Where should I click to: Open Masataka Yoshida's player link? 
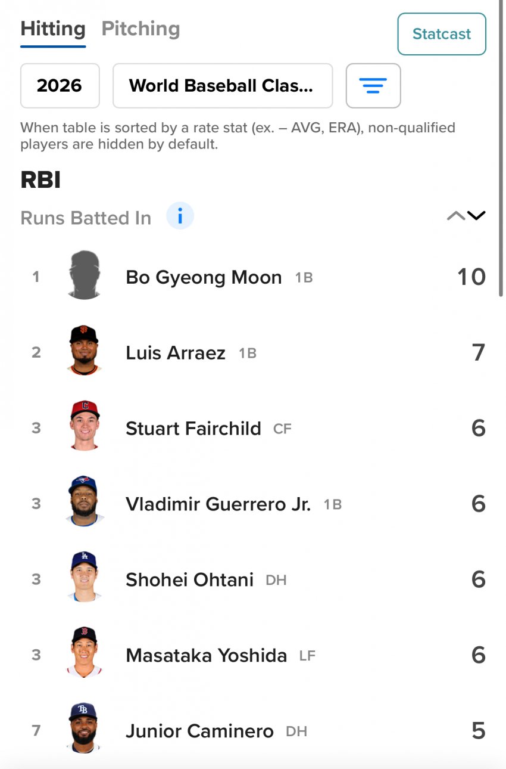click(206, 655)
